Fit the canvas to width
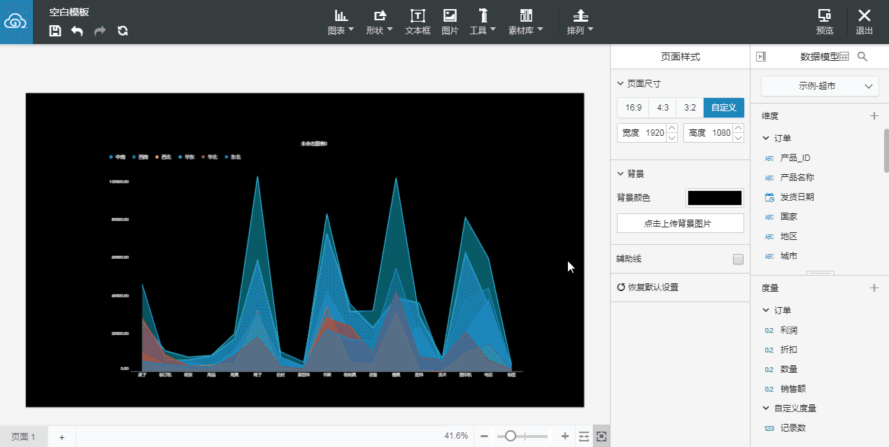The height and width of the screenshot is (447, 889). (584, 436)
